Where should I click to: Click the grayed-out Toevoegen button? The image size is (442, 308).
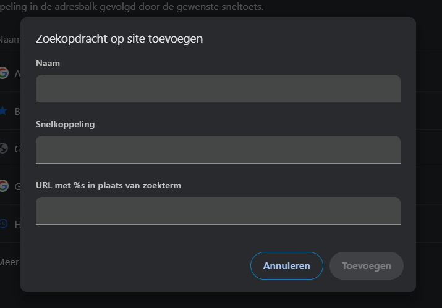[366, 266]
